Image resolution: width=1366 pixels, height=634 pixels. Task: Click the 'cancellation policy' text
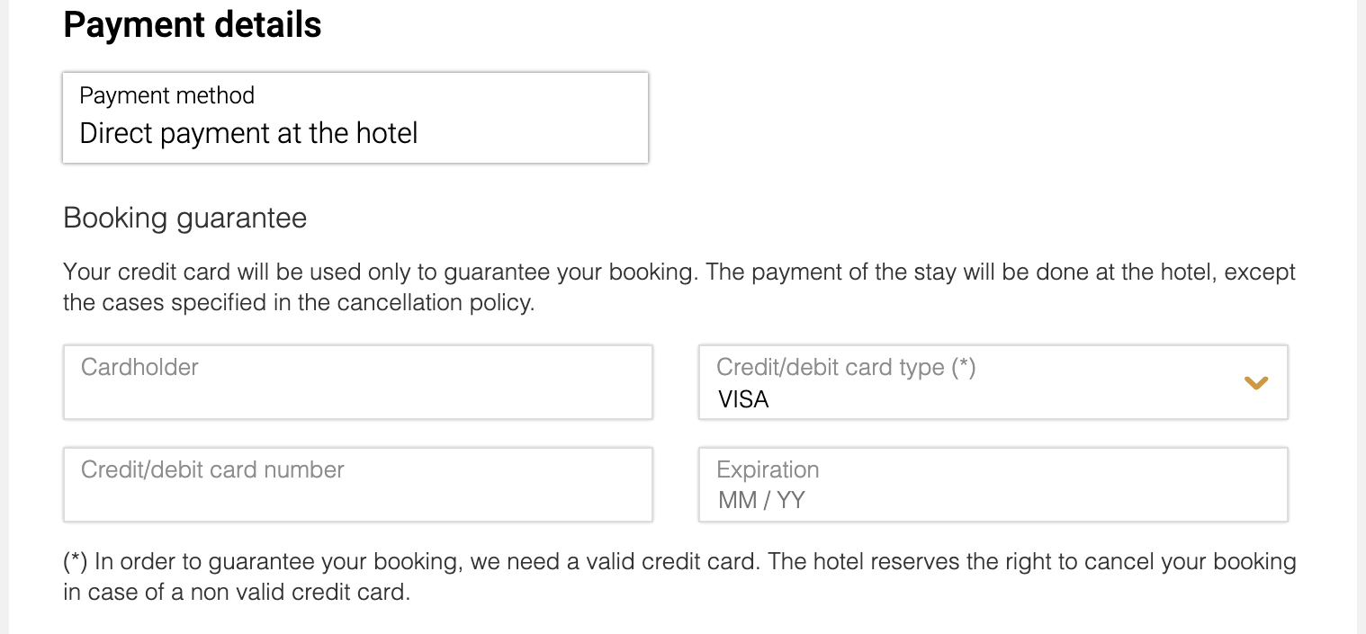[435, 303]
